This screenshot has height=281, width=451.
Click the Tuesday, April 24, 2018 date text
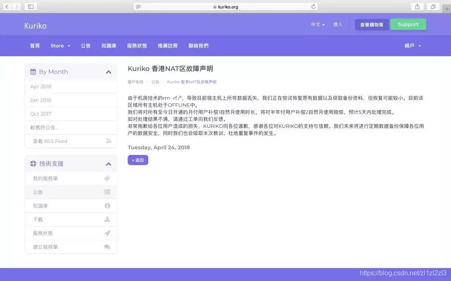tap(159, 147)
